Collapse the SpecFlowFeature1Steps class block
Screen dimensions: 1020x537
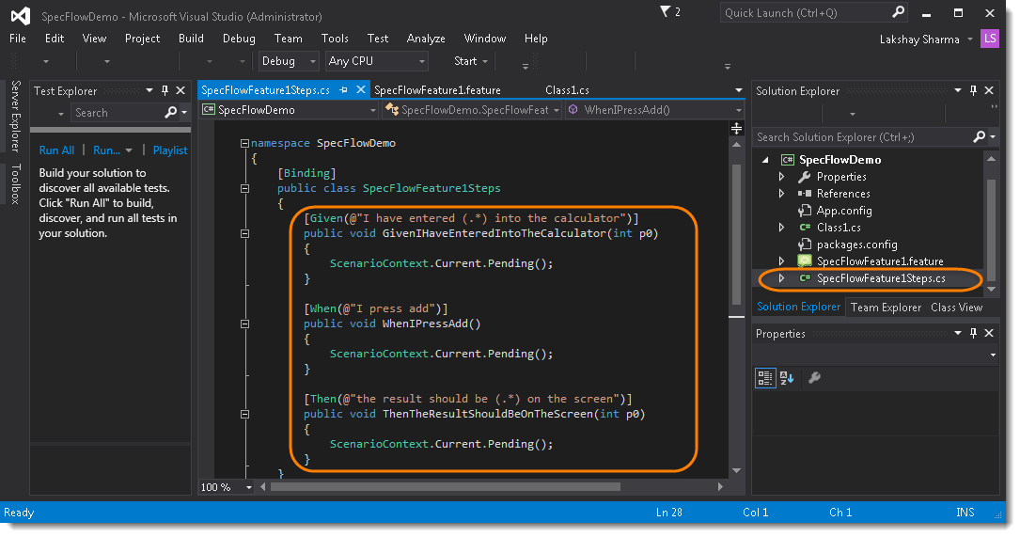pyautogui.click(x=244, y=188)
